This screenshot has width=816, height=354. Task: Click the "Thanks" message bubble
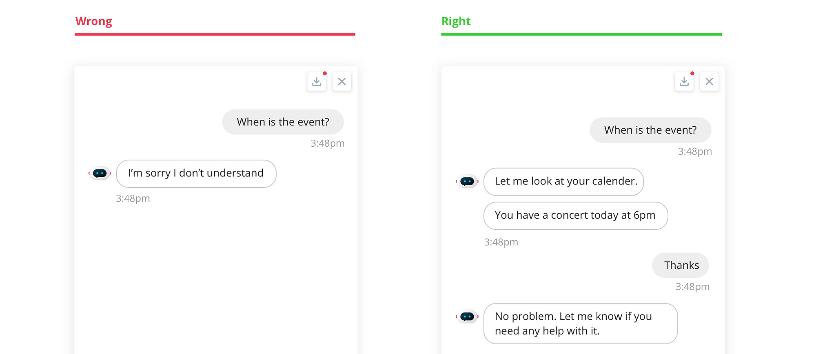pyautogui.click(x=681, y=265)
